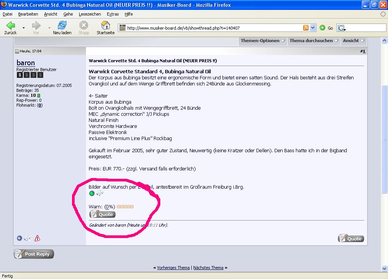388x279 pixels.
Task: Click the reputation bars under Registrierter Benutzer
Action: 30,75
